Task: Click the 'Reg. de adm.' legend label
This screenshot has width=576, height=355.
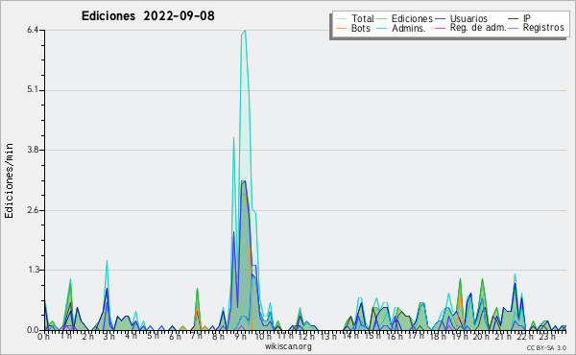Action: [478, 28]
